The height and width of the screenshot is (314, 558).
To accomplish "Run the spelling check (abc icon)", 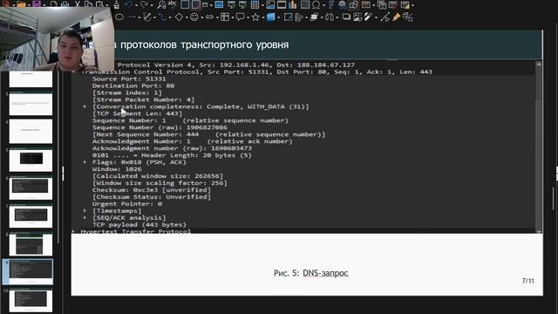I will (x=173, y=4).
